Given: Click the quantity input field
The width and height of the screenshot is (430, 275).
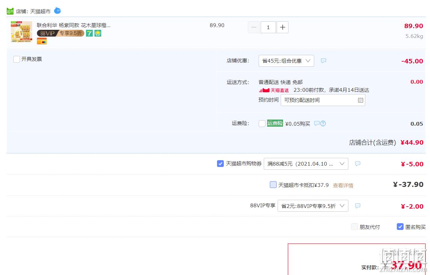Looking at the screenshot, I should (268, 27).
